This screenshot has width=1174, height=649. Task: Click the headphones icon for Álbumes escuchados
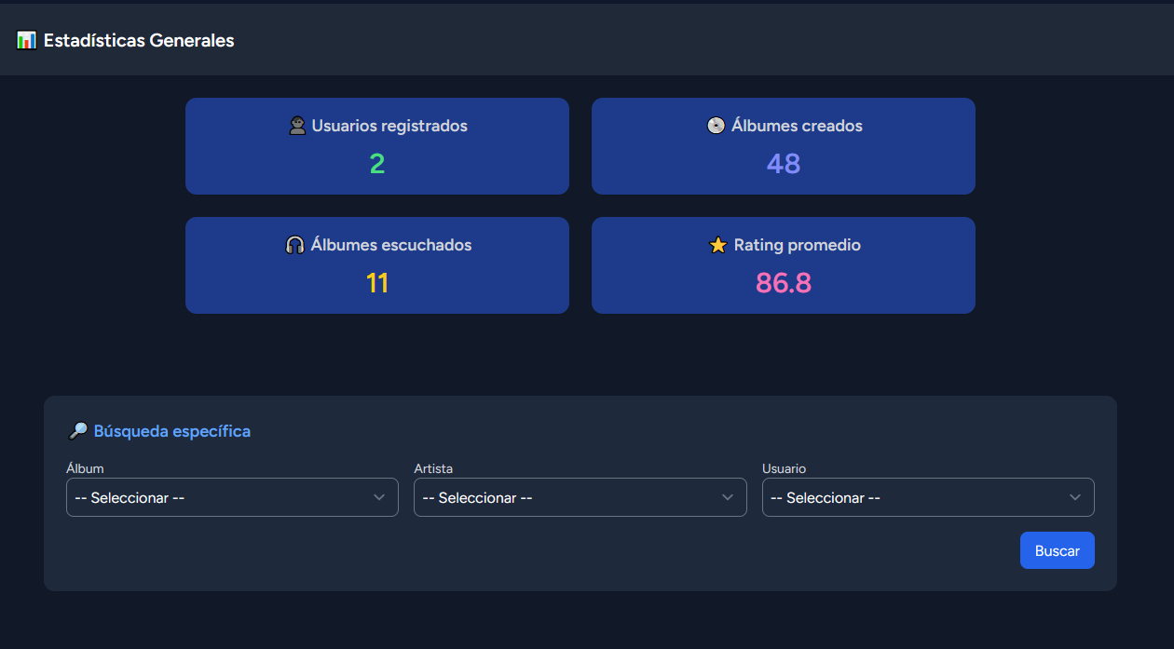click(x=294, y=245)
